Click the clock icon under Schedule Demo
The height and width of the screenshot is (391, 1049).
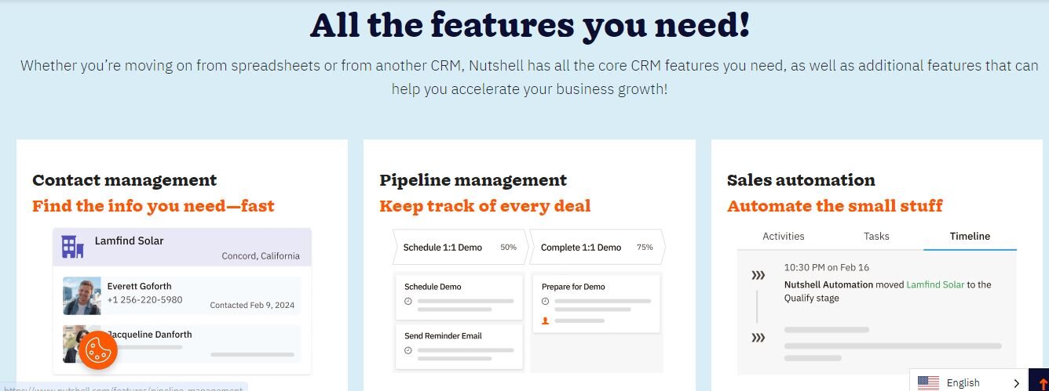(x=408, y=302)
